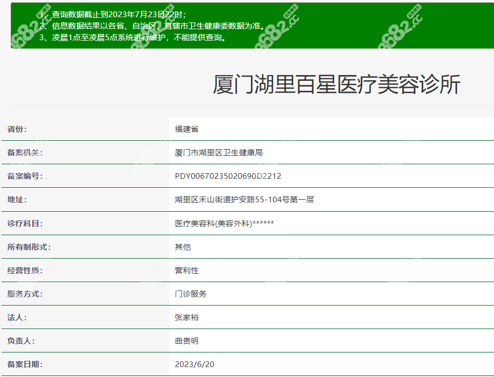Click the 负责人 label
Viewport: 494px width, 377px height.
point(21,341)
